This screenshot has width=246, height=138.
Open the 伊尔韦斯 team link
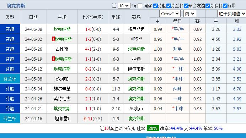(136, 69)
